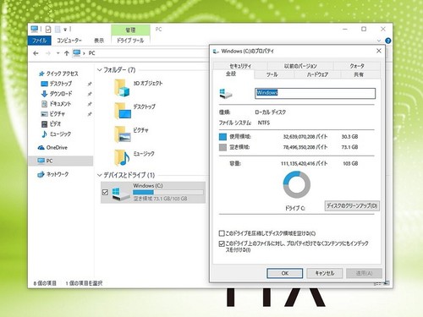
Task: Open the ファイル menu tab
Action: (x=40, y=41)
